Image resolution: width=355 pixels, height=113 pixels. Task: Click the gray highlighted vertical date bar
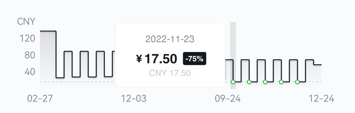point(233,42)
